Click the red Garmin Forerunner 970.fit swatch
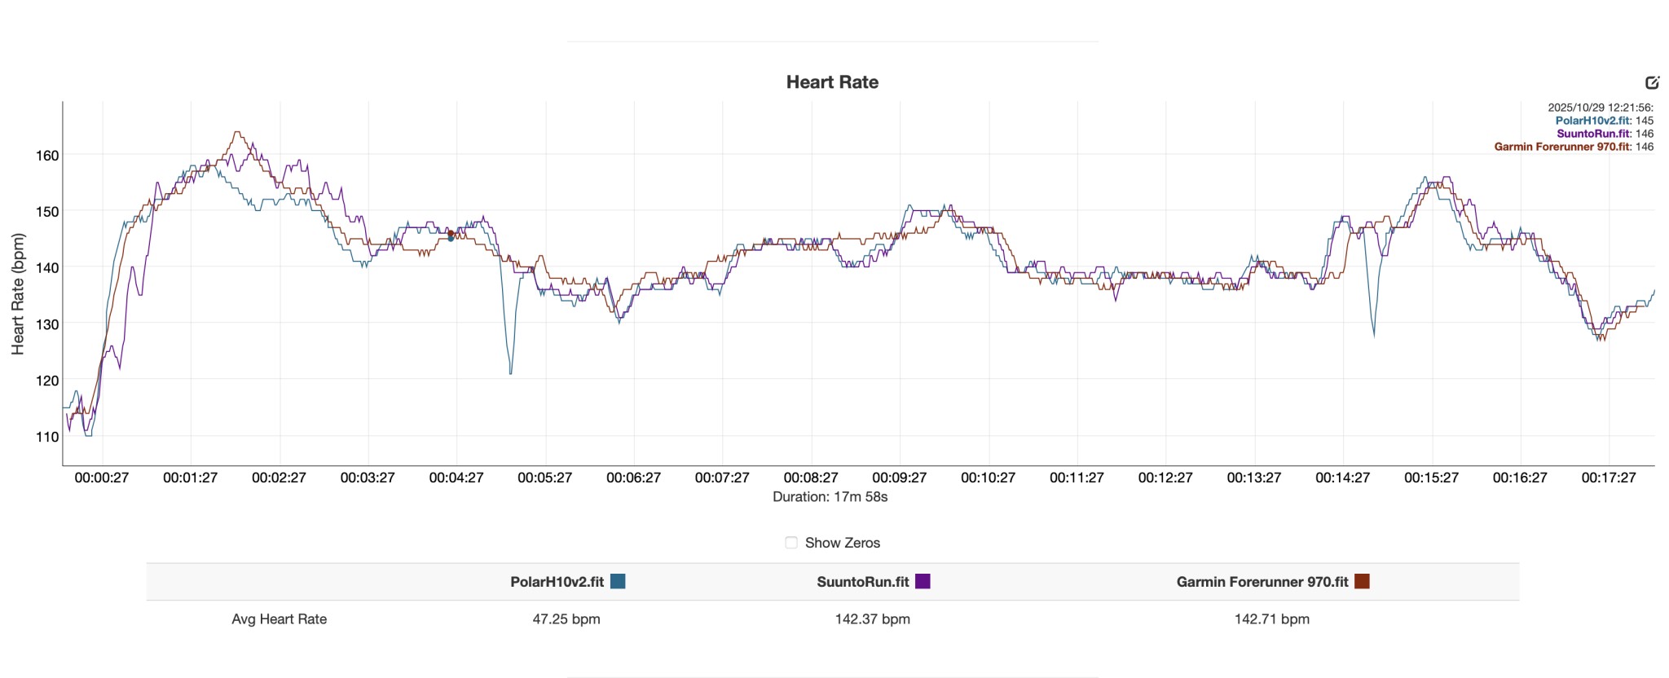 coord(1362,581)
